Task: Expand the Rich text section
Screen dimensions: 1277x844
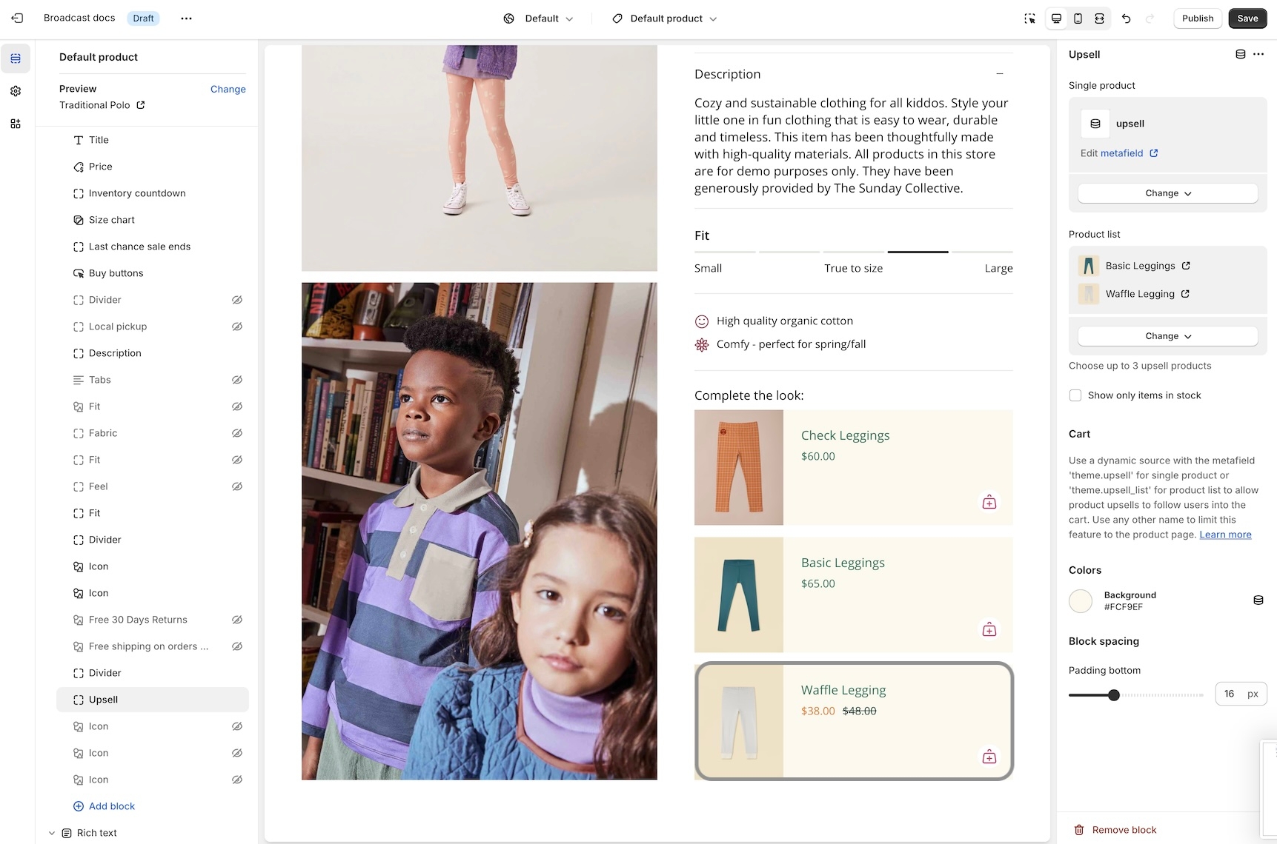Action: (x=52, y=833)
